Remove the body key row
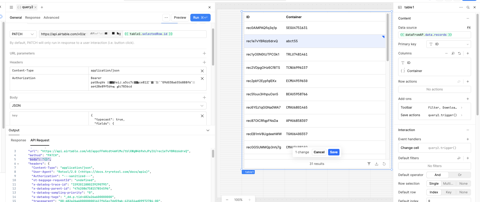Viewport: 480px width, 202px height. 202,116
